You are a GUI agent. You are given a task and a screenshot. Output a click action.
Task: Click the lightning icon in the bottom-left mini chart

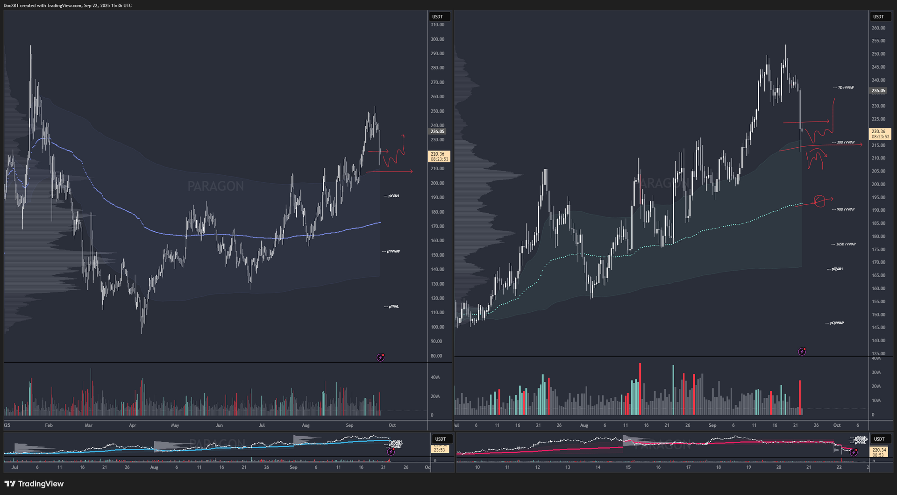click(x=391, y=452)
